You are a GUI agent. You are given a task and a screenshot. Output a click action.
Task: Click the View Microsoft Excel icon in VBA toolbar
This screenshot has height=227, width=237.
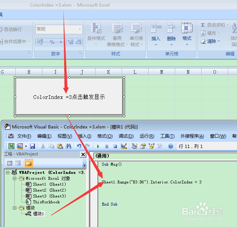tap(11, 146)
